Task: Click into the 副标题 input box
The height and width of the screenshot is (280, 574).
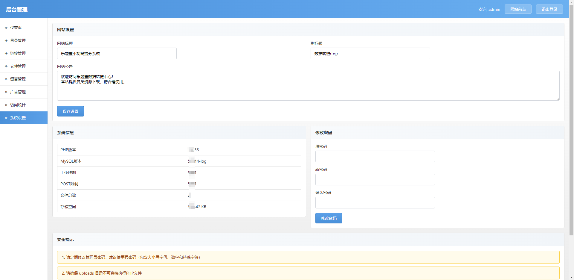Action: point(370,54)
